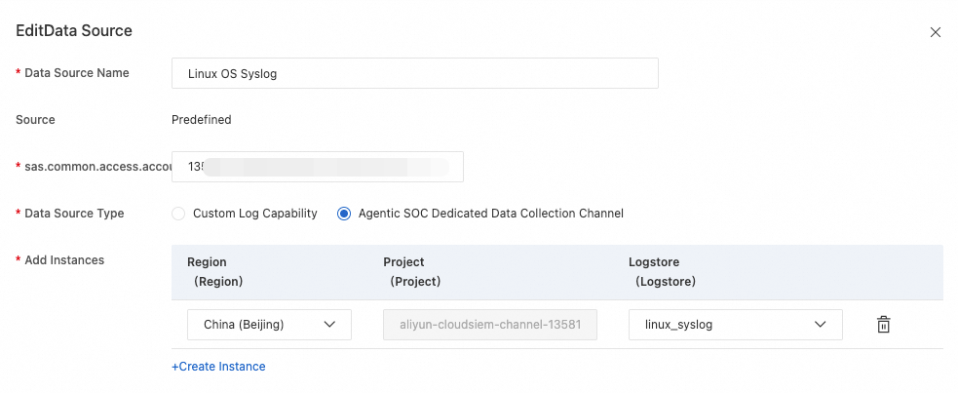Image resolution: width=958 pixels, height=393 pixels.
Task: Edit the Data Source Name field
Action: point(415,73)
